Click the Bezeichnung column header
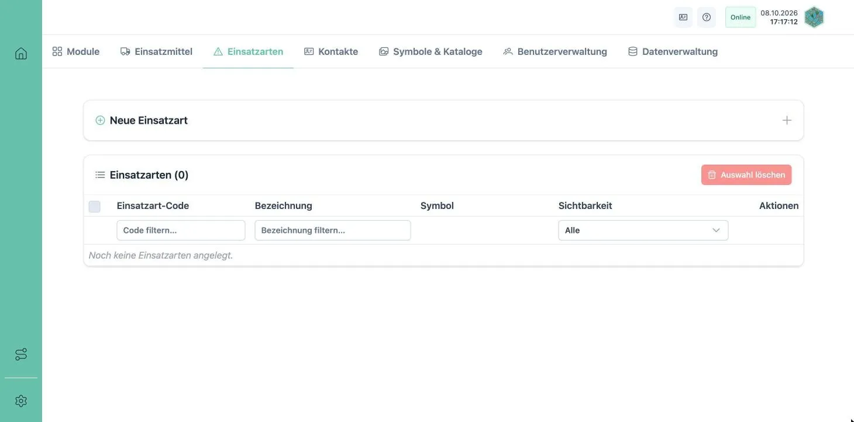Screen dimensions: 854x422 [x=284, y=205]
